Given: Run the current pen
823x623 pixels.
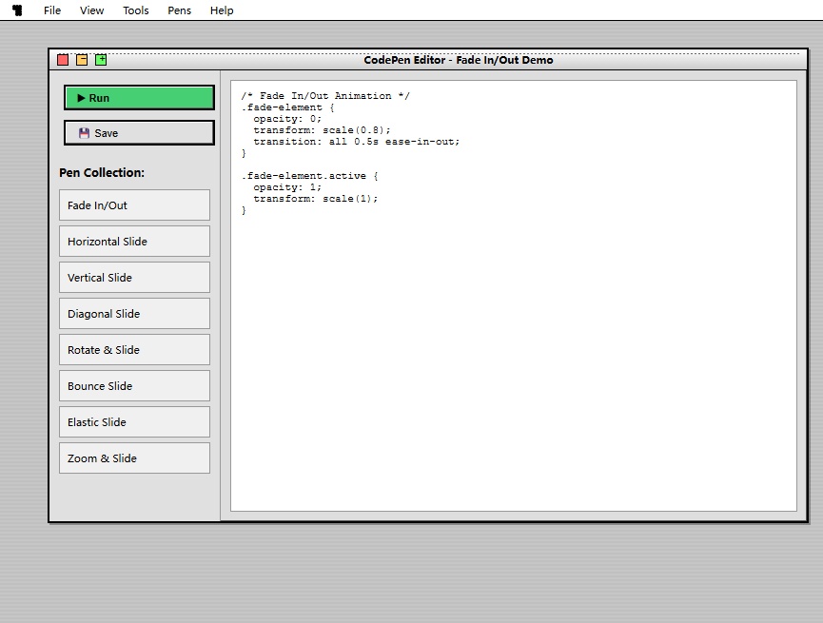Looking at the screenshot, I should click(x=139, y=98).
